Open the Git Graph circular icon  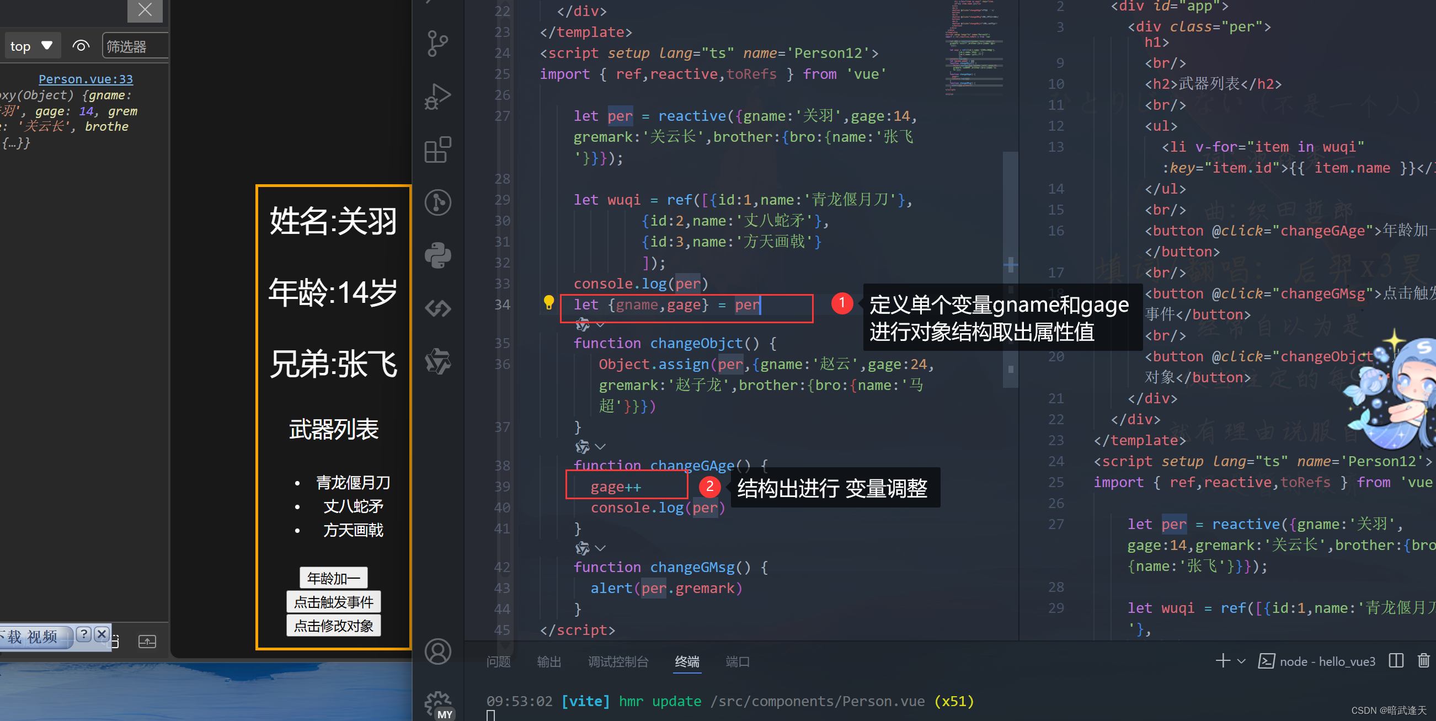pyautogui.click(x=437, y=202)
